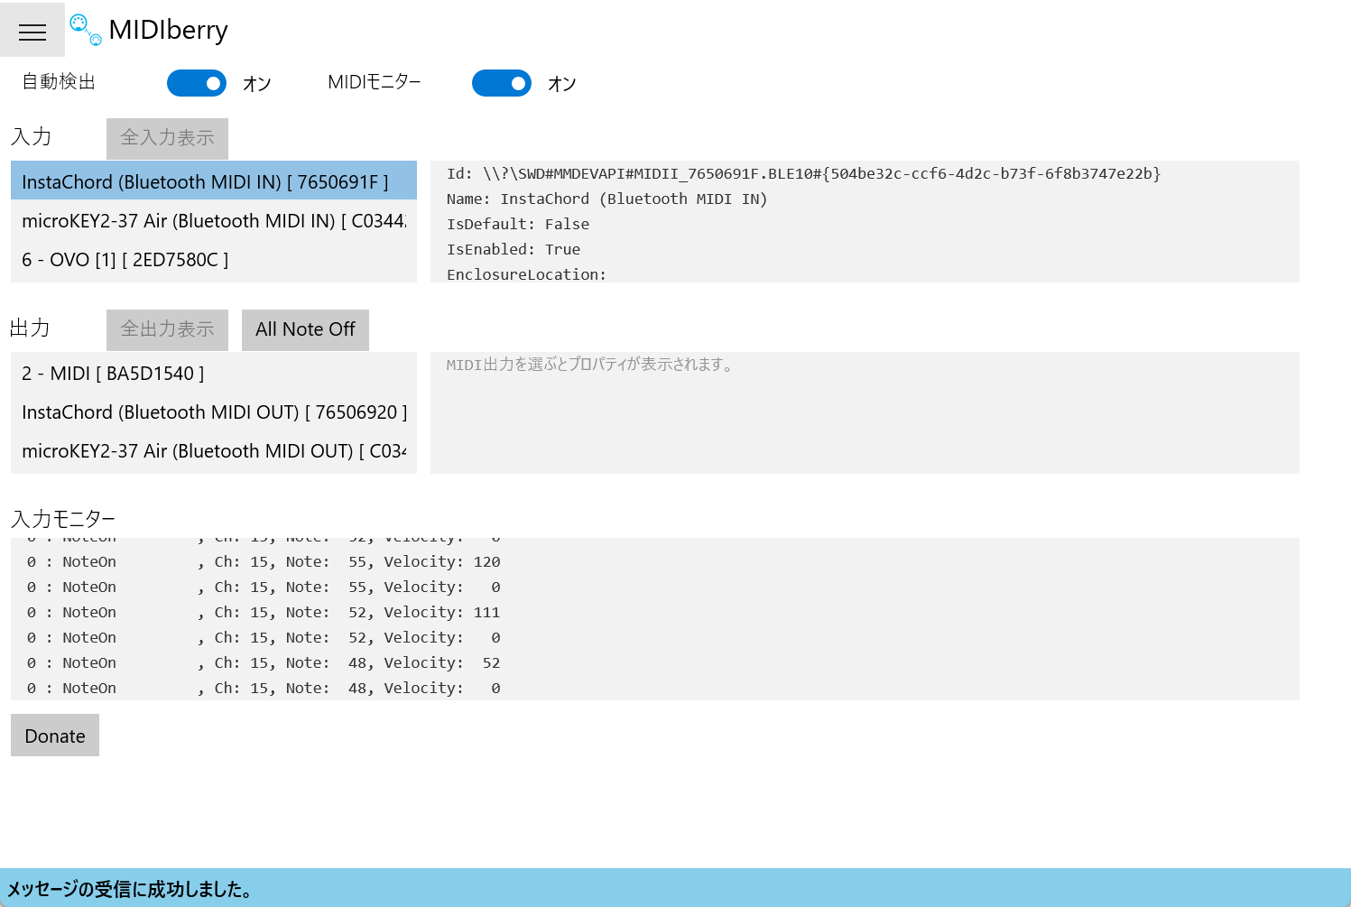Select InstaChord (Bluetooth MIDI IN) input
The image size is (1351, 907).
click(214, 181)
